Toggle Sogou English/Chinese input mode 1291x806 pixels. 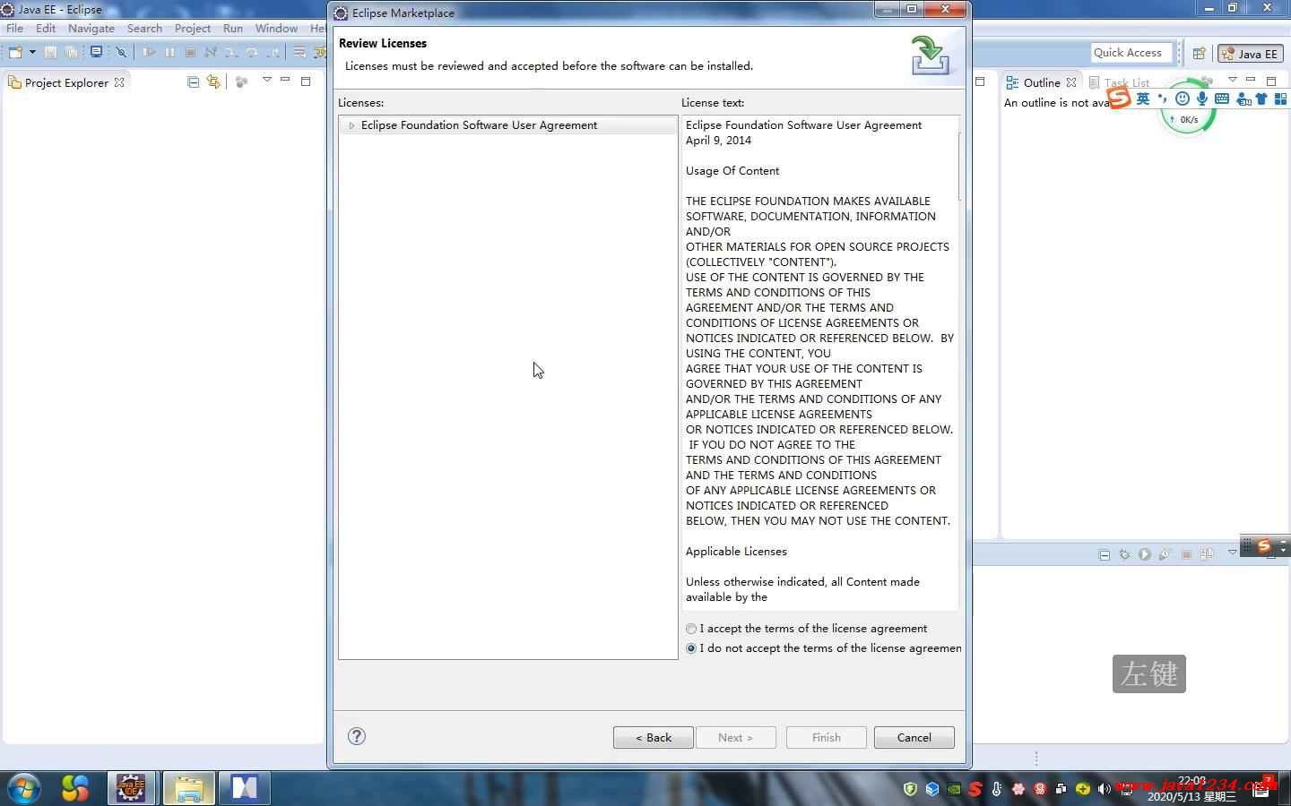tap(1143, 99)
